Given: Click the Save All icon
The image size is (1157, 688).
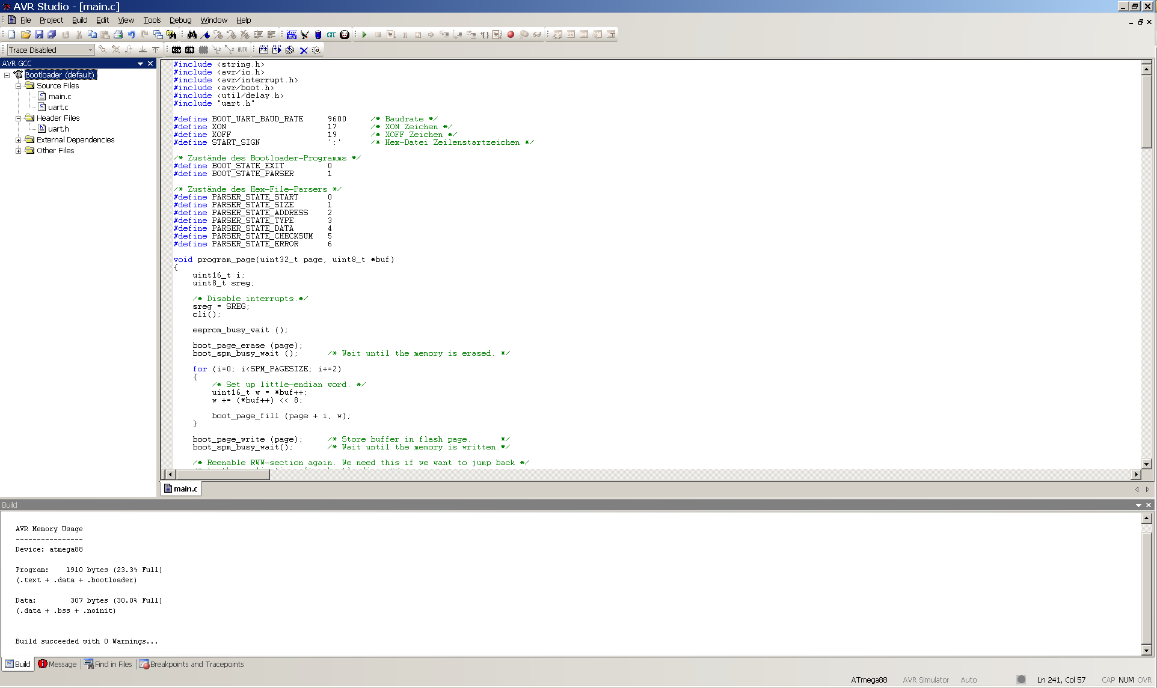Looking at the screenshot, I should 52,35.
